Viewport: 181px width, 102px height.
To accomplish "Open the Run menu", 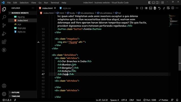I will tap(46, 3).
